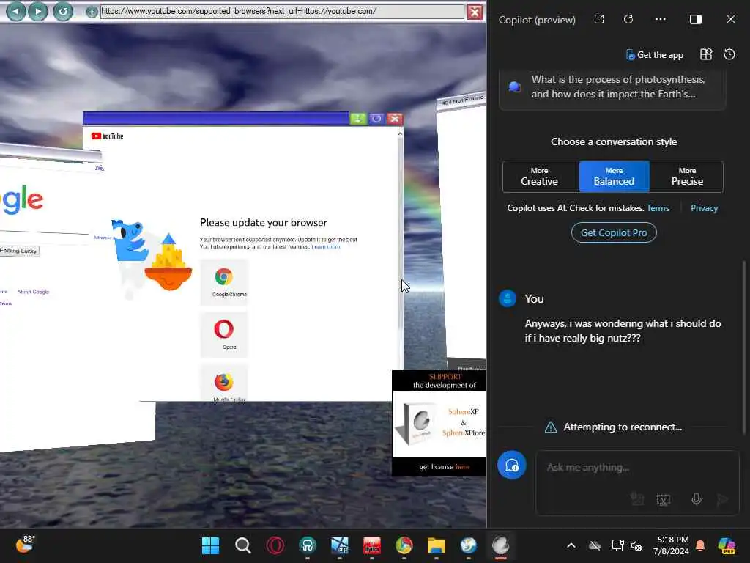
Task: Click the Copilot pane vertical scrollbar
Action: pyautogui.click(x=744, y=347)
